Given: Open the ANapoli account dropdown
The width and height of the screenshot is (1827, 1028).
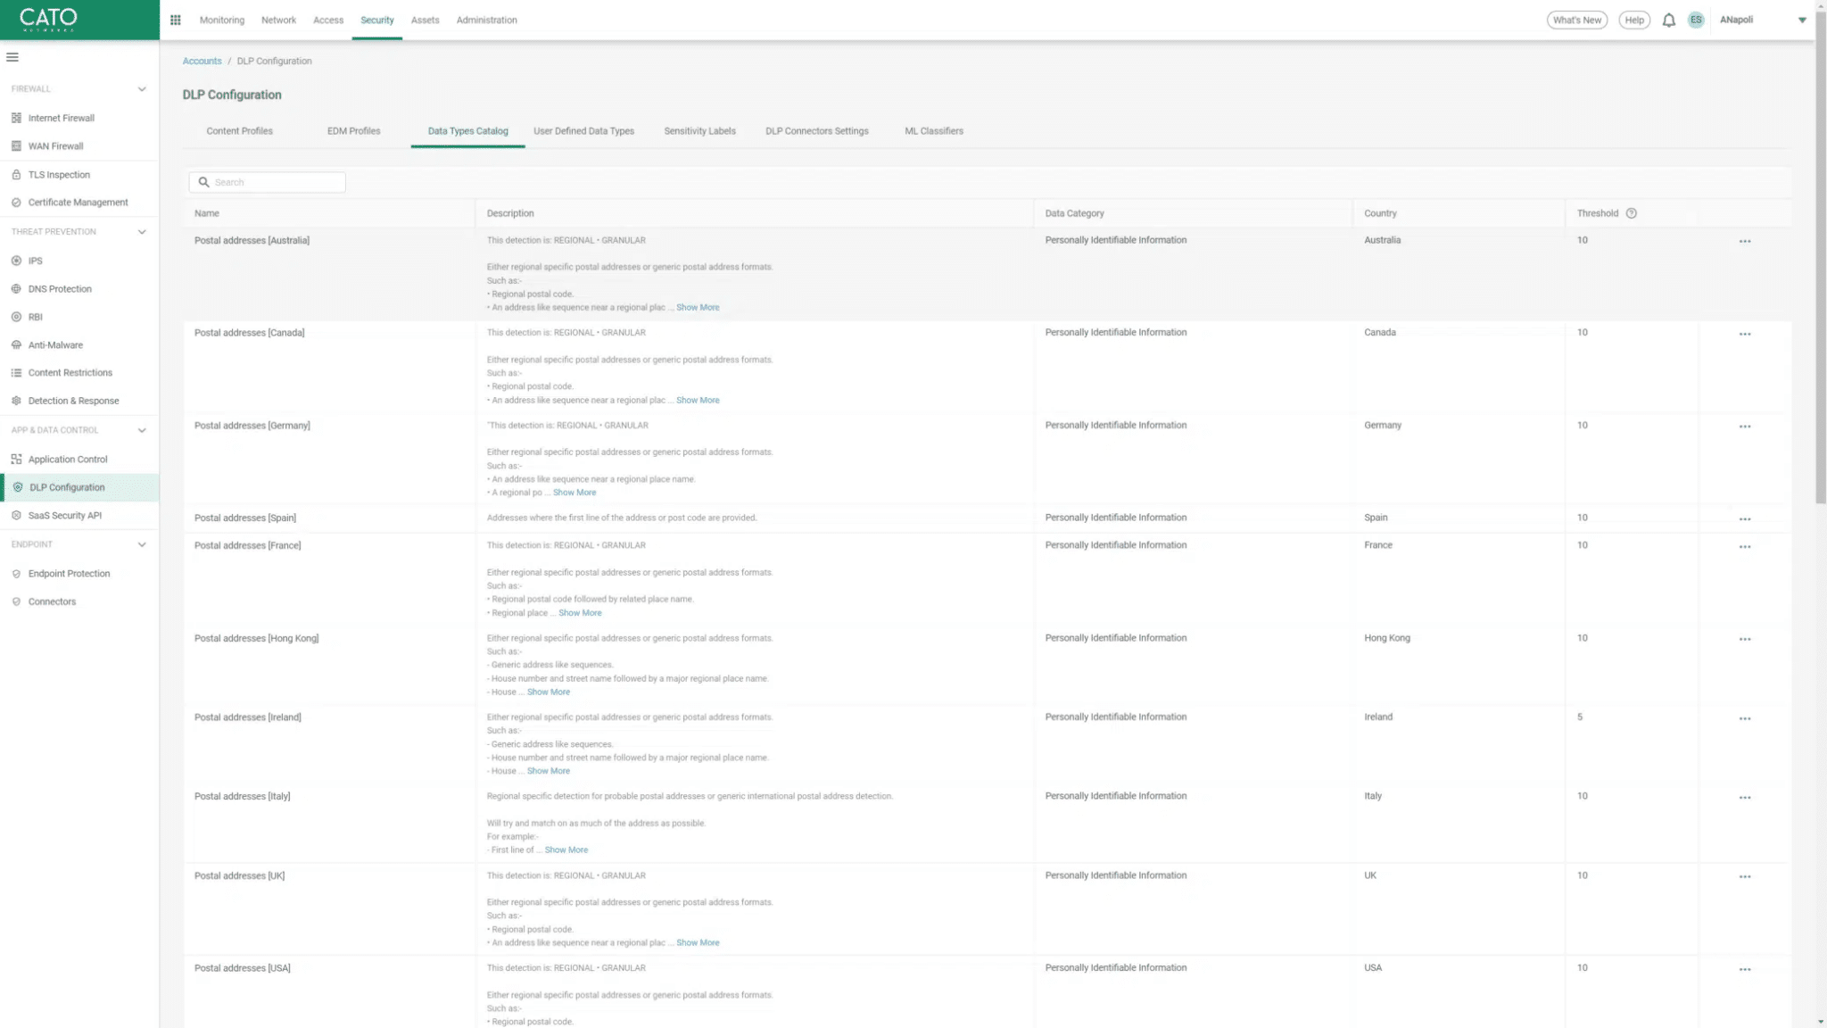Looking at the screenshot, I should (x=1801, y=20).
